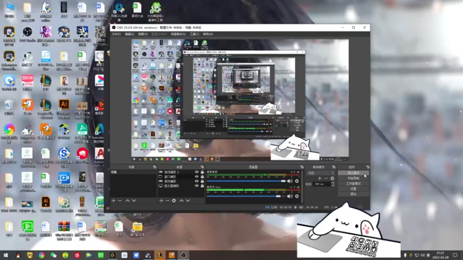Mute the 麦克风/Aux speaker icon
Screen dimensions: 463x260
coord(290,196)
